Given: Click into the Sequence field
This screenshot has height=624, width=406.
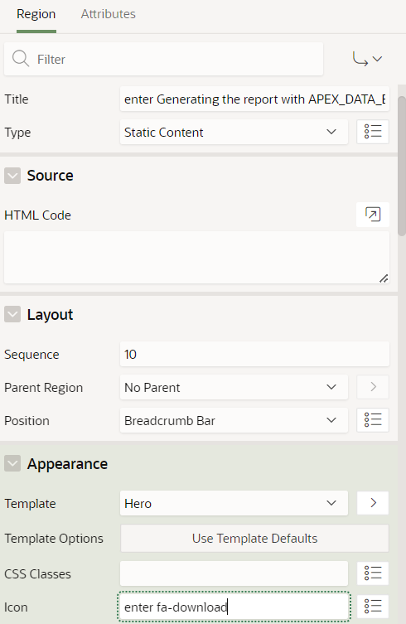Looking at the screenshot, I should coord(254,354).
